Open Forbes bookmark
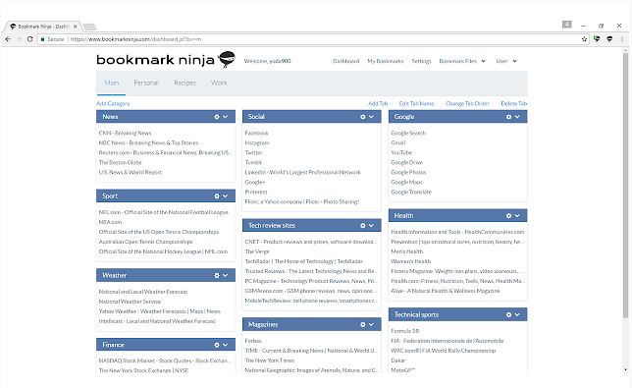This screenshot has height=388, width=632. coord(253,341)
